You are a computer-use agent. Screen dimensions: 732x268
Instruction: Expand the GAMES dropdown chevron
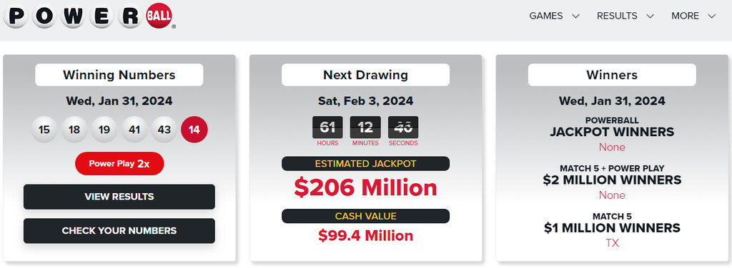(x=575, y=16)
